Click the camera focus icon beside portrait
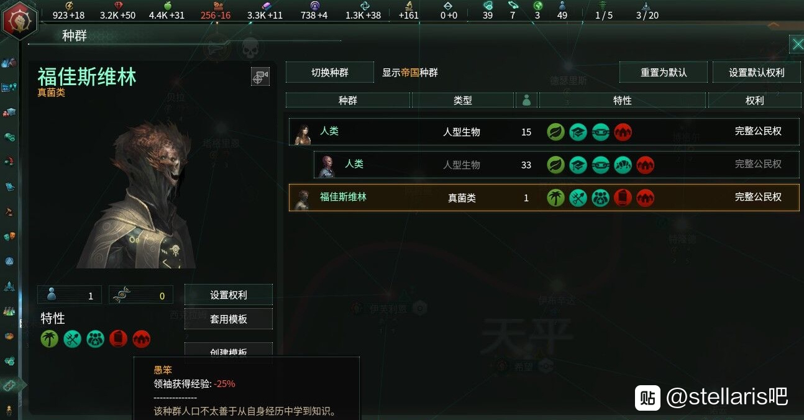804x420 pixels. coord(260,76)
